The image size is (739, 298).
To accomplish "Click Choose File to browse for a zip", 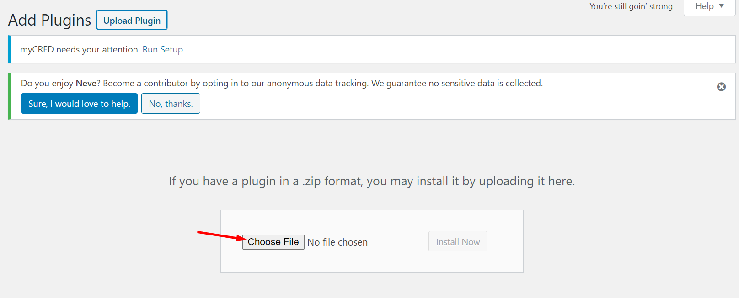I will tap(273, 242).
